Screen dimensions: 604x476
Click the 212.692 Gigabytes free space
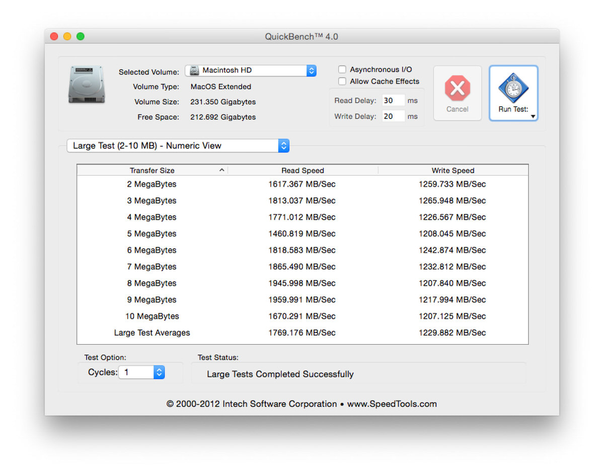click(x=223, y=117)
